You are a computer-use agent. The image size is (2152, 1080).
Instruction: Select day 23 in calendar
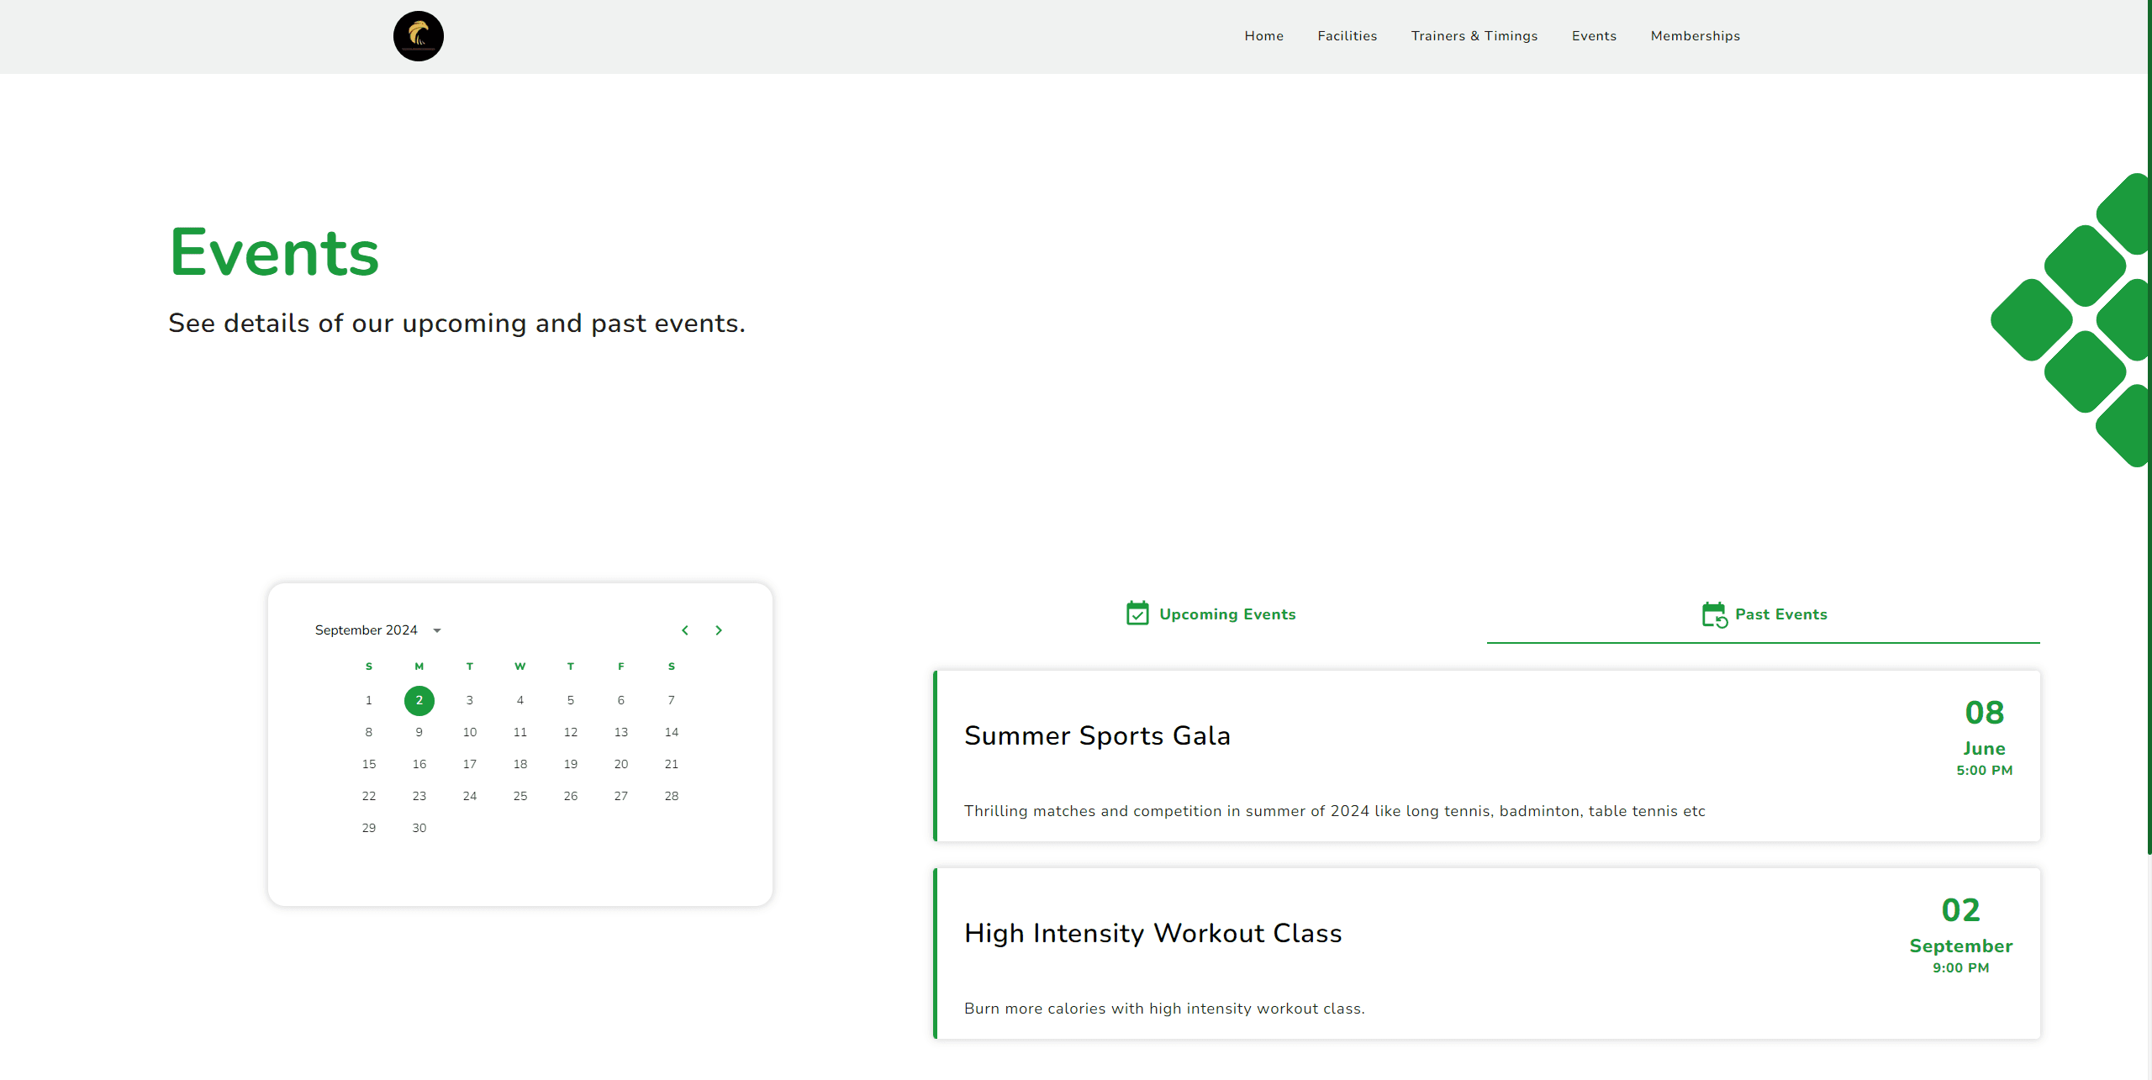pyautogui.click(x=419, y=796)
